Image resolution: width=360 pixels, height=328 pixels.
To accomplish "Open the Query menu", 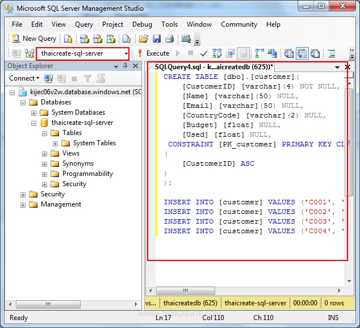I will [84, 24].
